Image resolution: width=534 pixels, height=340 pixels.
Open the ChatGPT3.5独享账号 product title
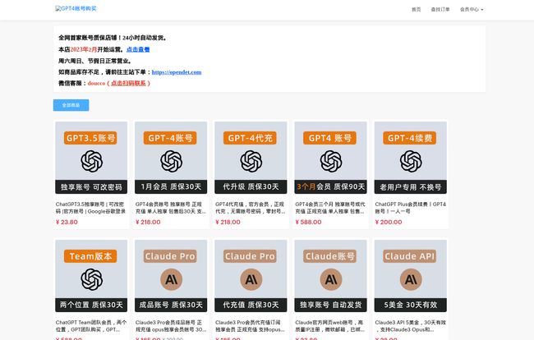click(90, 208)
